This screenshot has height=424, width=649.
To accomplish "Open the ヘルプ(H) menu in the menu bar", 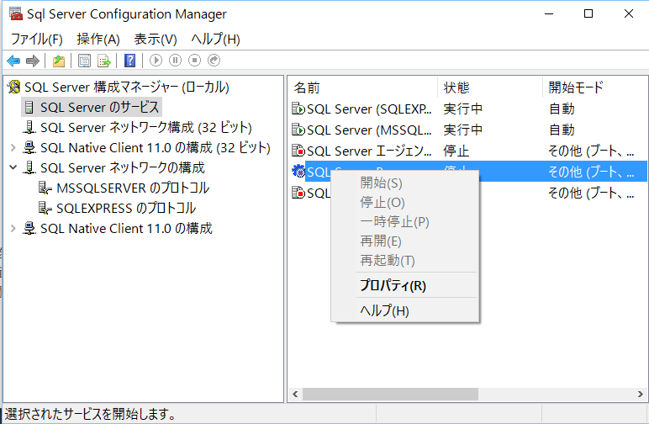I will (215, 40).
